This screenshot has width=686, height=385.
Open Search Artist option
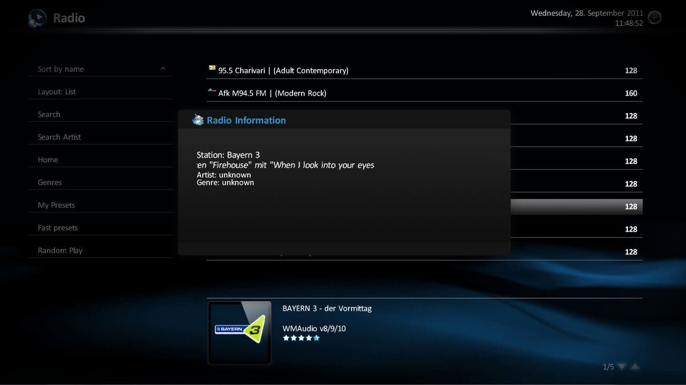[101, 137]
